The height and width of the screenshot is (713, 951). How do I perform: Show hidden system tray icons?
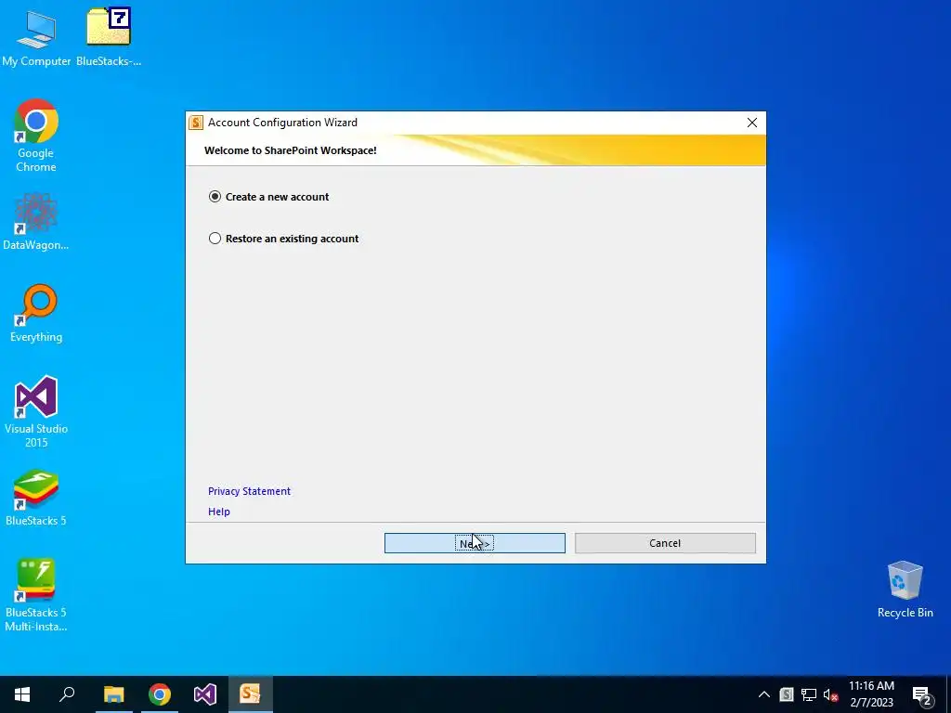coord(764,694)
